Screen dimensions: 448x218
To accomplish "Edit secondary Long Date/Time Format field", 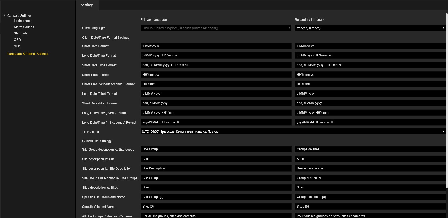I will tap(370, 55).
